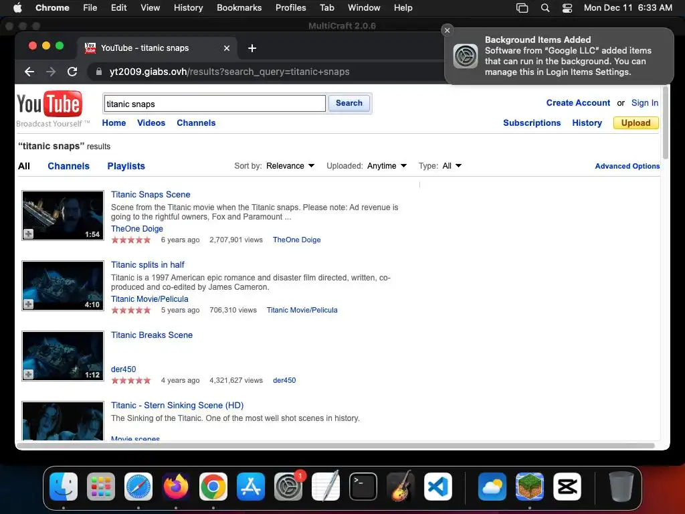Launch Visual Studio Code from the dock

438,487
